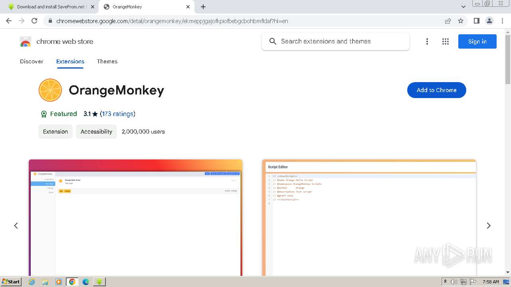
Task: Open Chrome three-dot menu
Action: click(502, 21)
